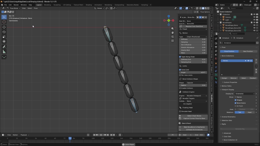Select the Select Box tool
The image size is (260, 146).
click(4, 17)
